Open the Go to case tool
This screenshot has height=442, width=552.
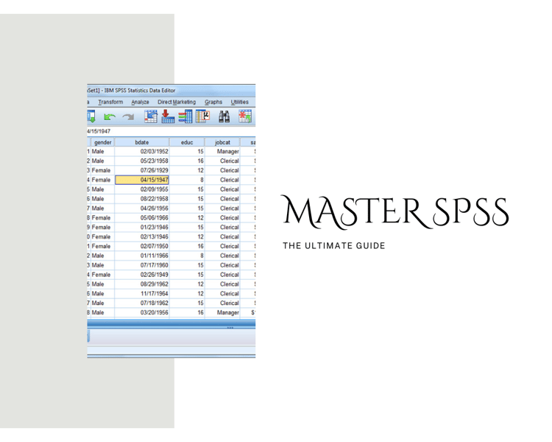click(151, 116)
